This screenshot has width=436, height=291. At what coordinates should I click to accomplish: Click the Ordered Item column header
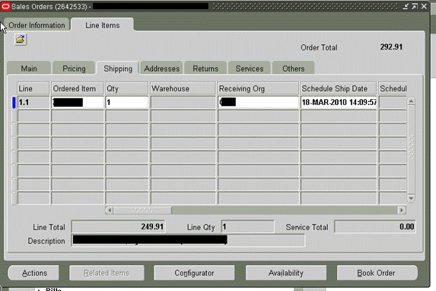tap(78, 88)
